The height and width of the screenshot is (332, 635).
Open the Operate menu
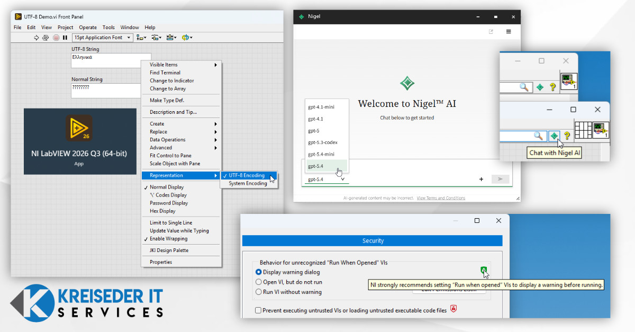[88, 28]
